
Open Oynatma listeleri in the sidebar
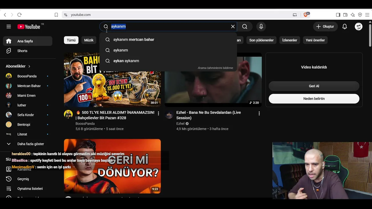click(28, 189)
